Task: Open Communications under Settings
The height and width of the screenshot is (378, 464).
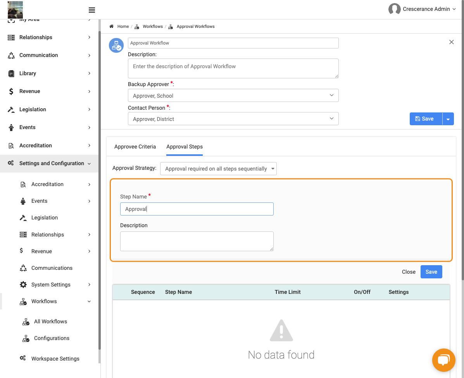Action: [x=52, y=268]
